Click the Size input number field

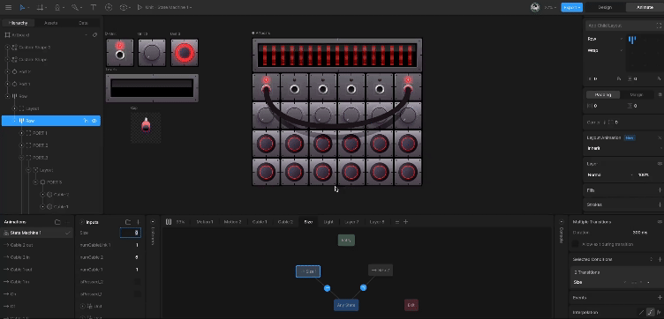131,233
